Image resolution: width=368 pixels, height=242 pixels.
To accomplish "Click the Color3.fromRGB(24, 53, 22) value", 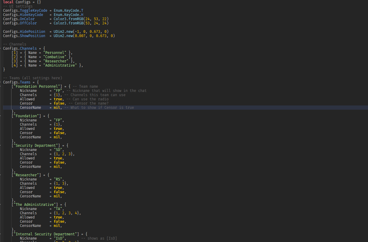I will tap(81, 19).
